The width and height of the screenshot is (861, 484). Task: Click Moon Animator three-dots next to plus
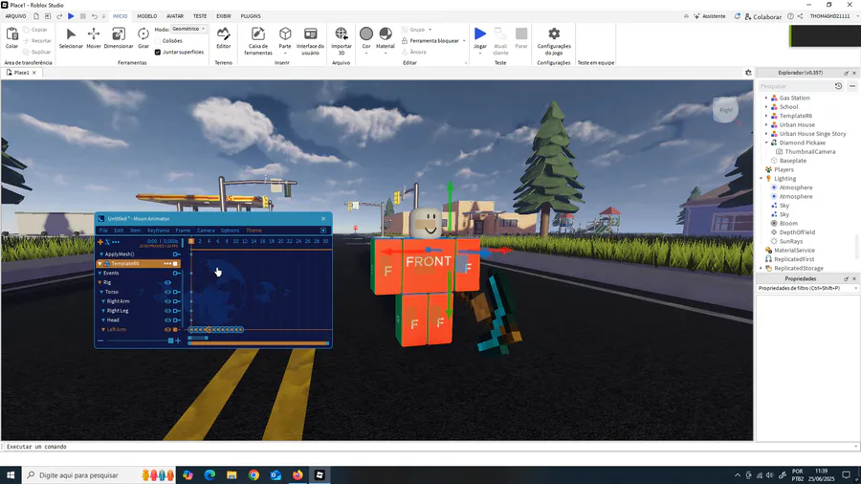click(x=116, y=241)
